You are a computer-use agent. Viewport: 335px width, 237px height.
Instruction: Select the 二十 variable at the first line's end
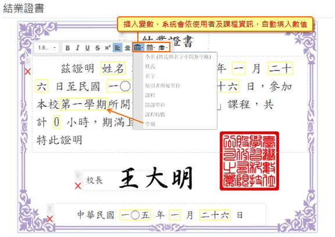[280, 69]
